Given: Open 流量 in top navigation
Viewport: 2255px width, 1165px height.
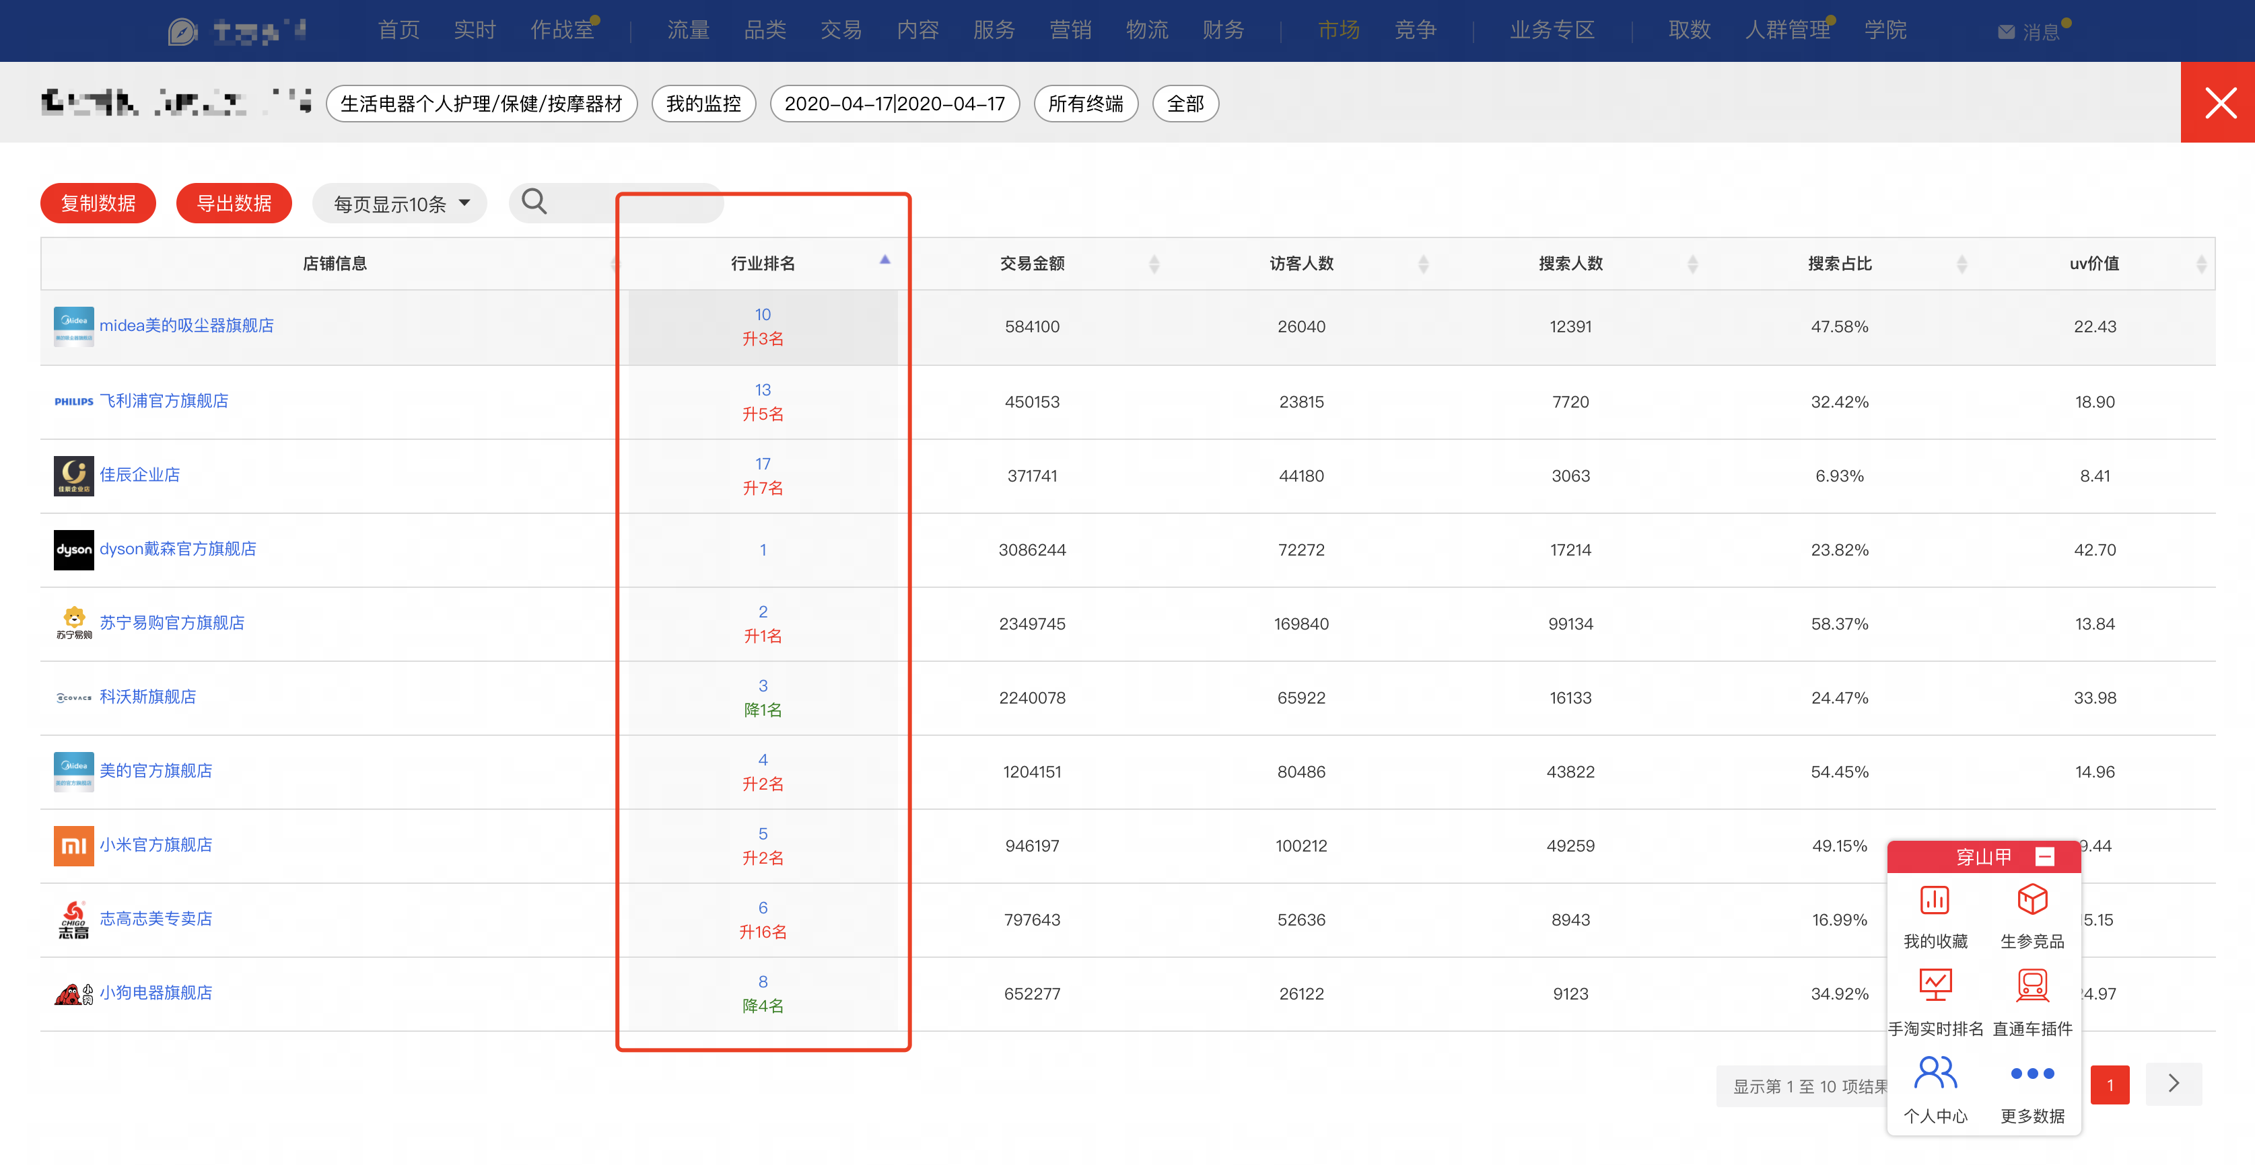Looking at the screenshot, I should tap(688, 31).
